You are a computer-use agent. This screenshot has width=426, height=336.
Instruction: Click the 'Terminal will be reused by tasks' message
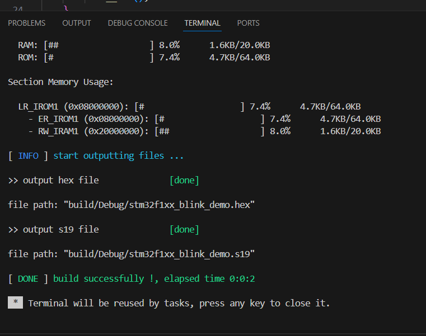pos(179,304)
